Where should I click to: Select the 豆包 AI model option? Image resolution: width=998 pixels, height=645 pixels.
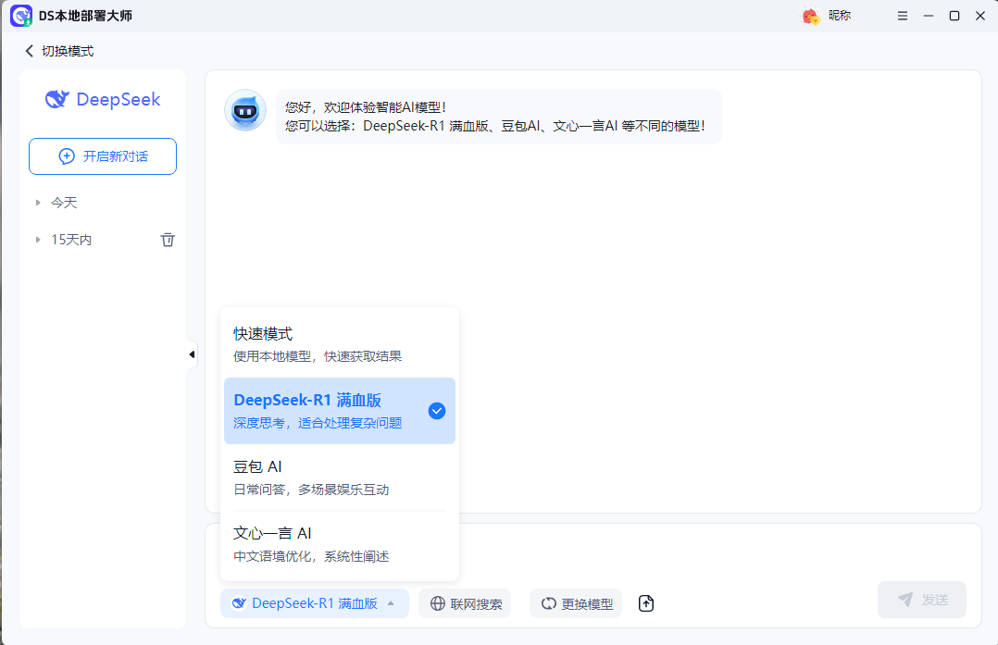339,476
